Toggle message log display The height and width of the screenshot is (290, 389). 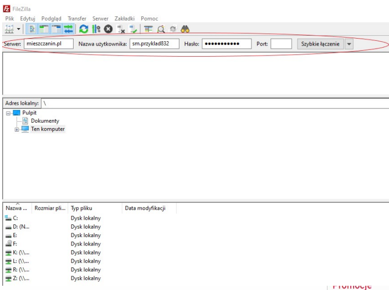[x=32, y=30]
